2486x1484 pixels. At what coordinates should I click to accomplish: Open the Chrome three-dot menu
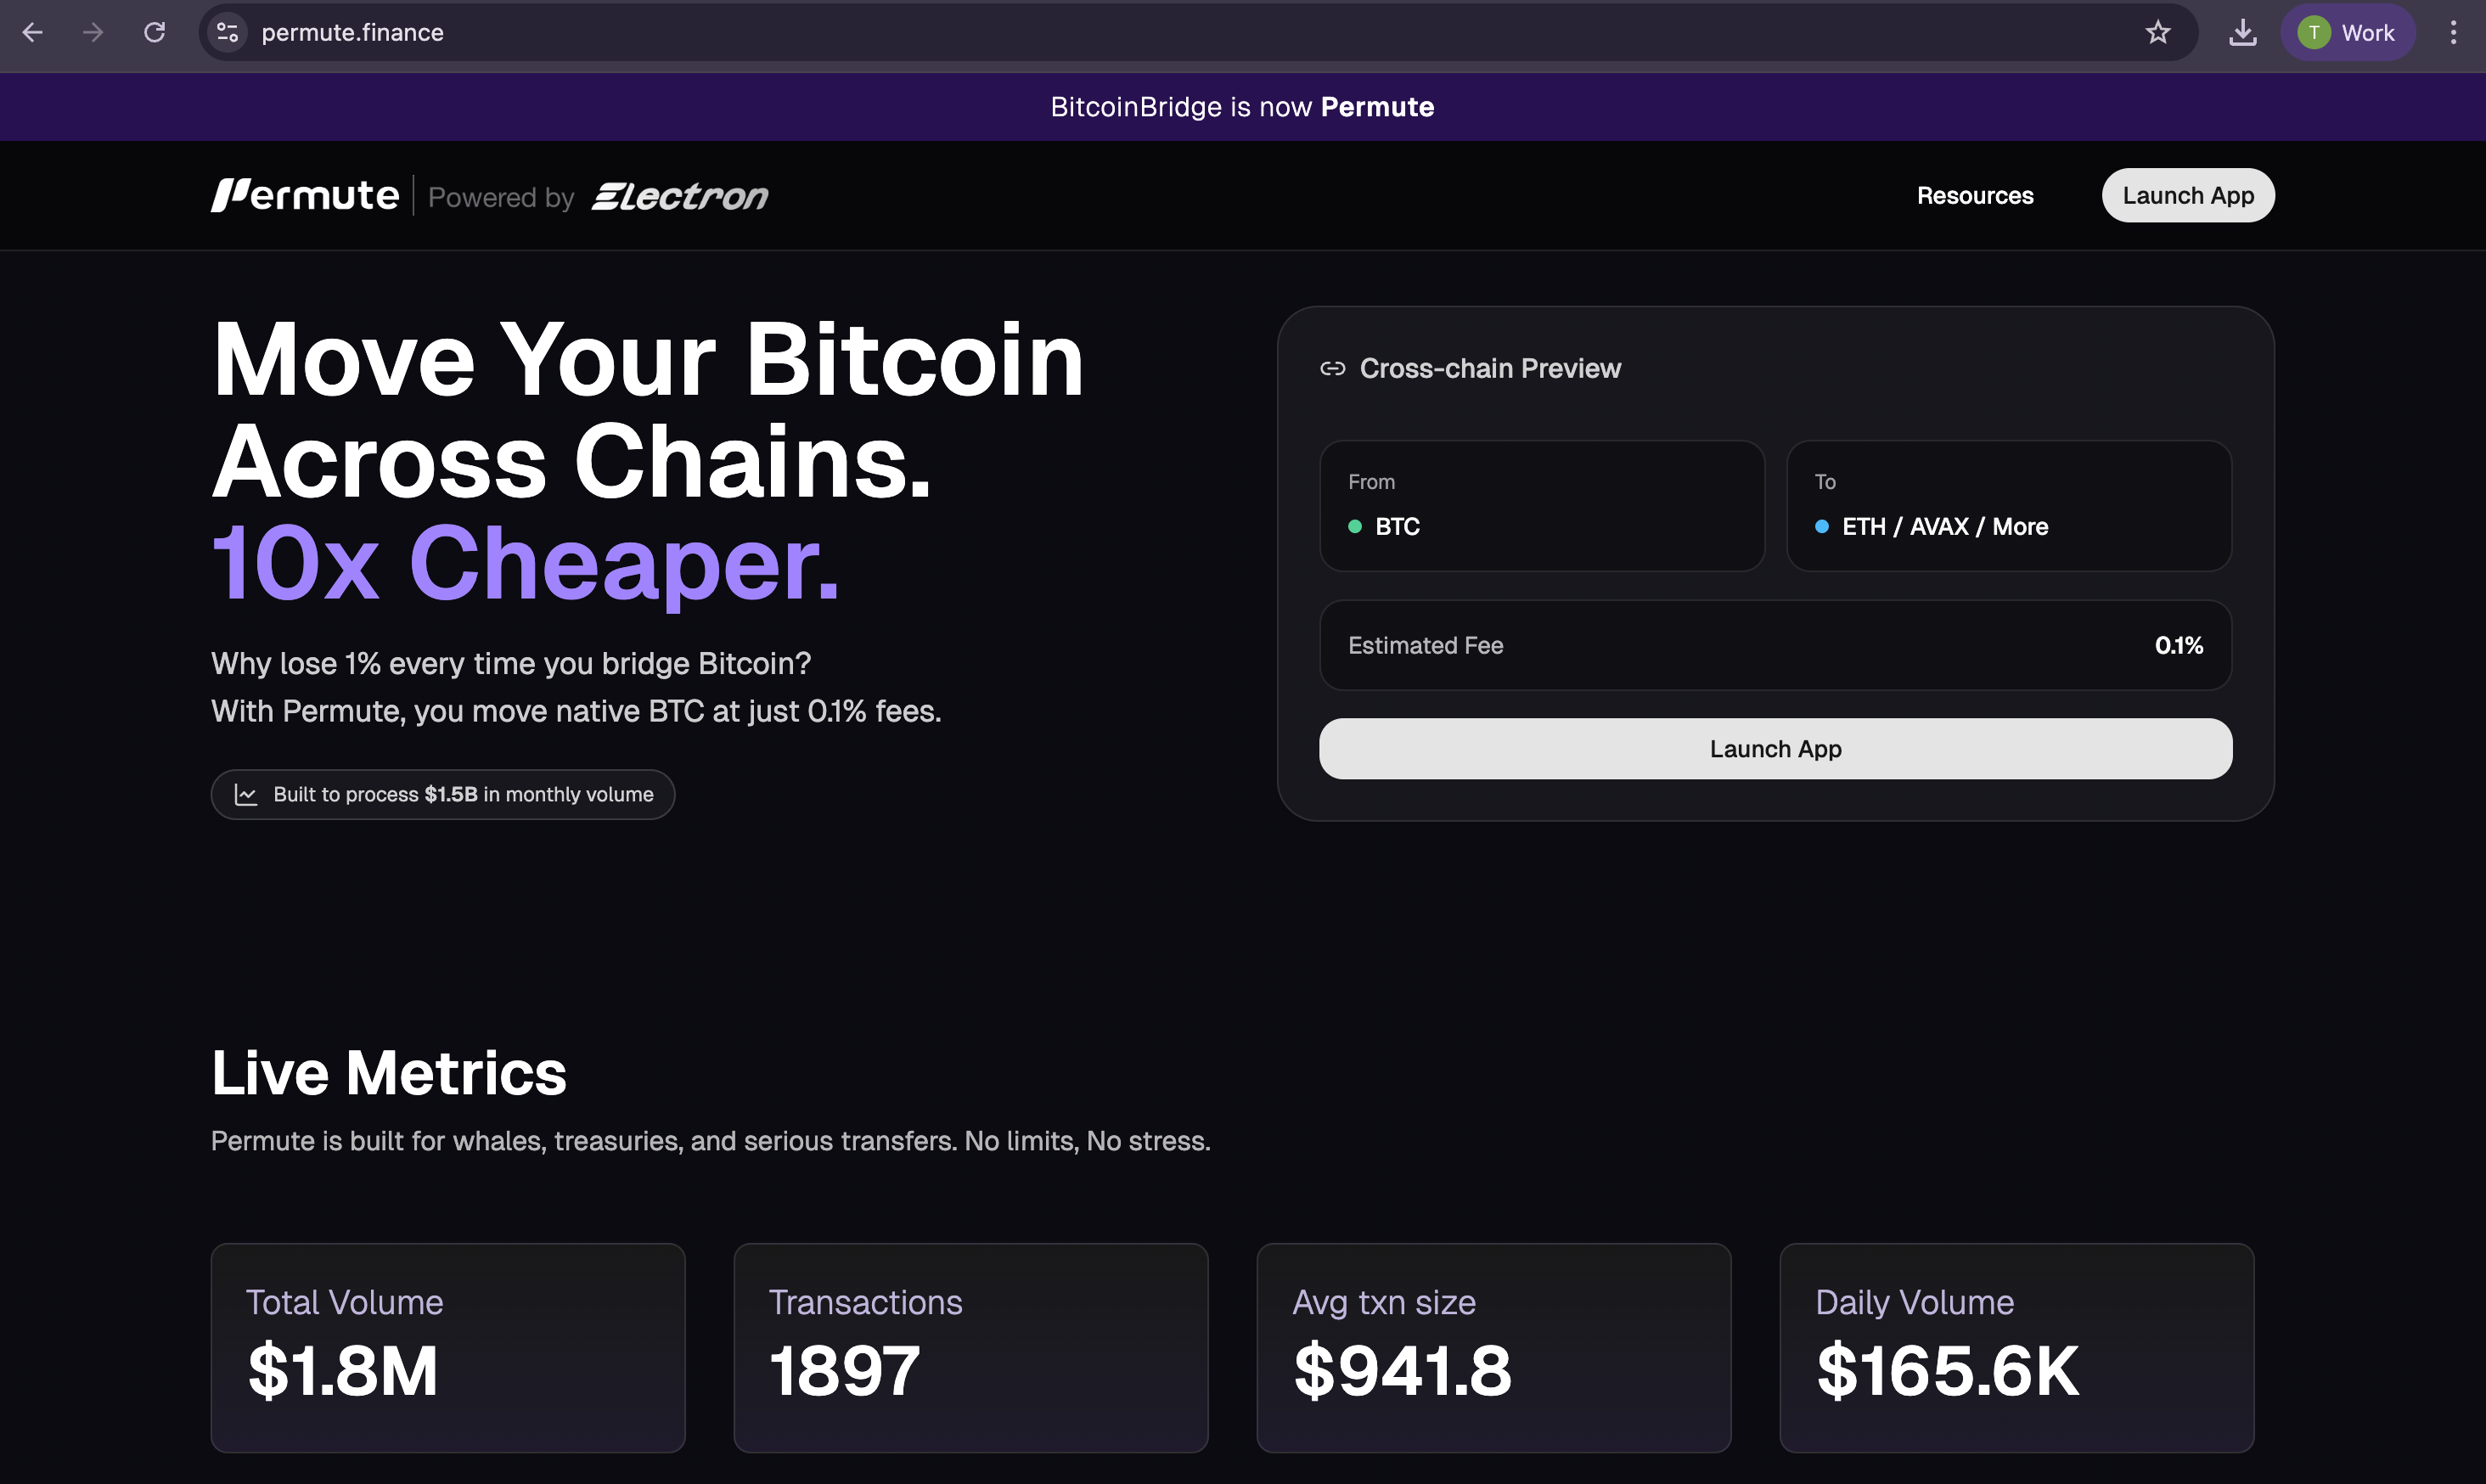click(2452, 33)
